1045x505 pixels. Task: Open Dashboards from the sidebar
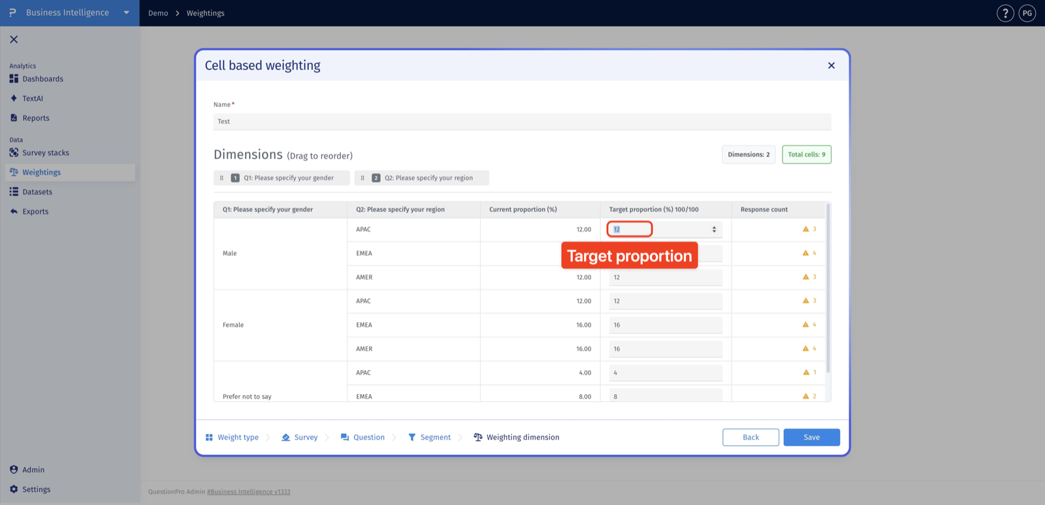coord(42,79)
